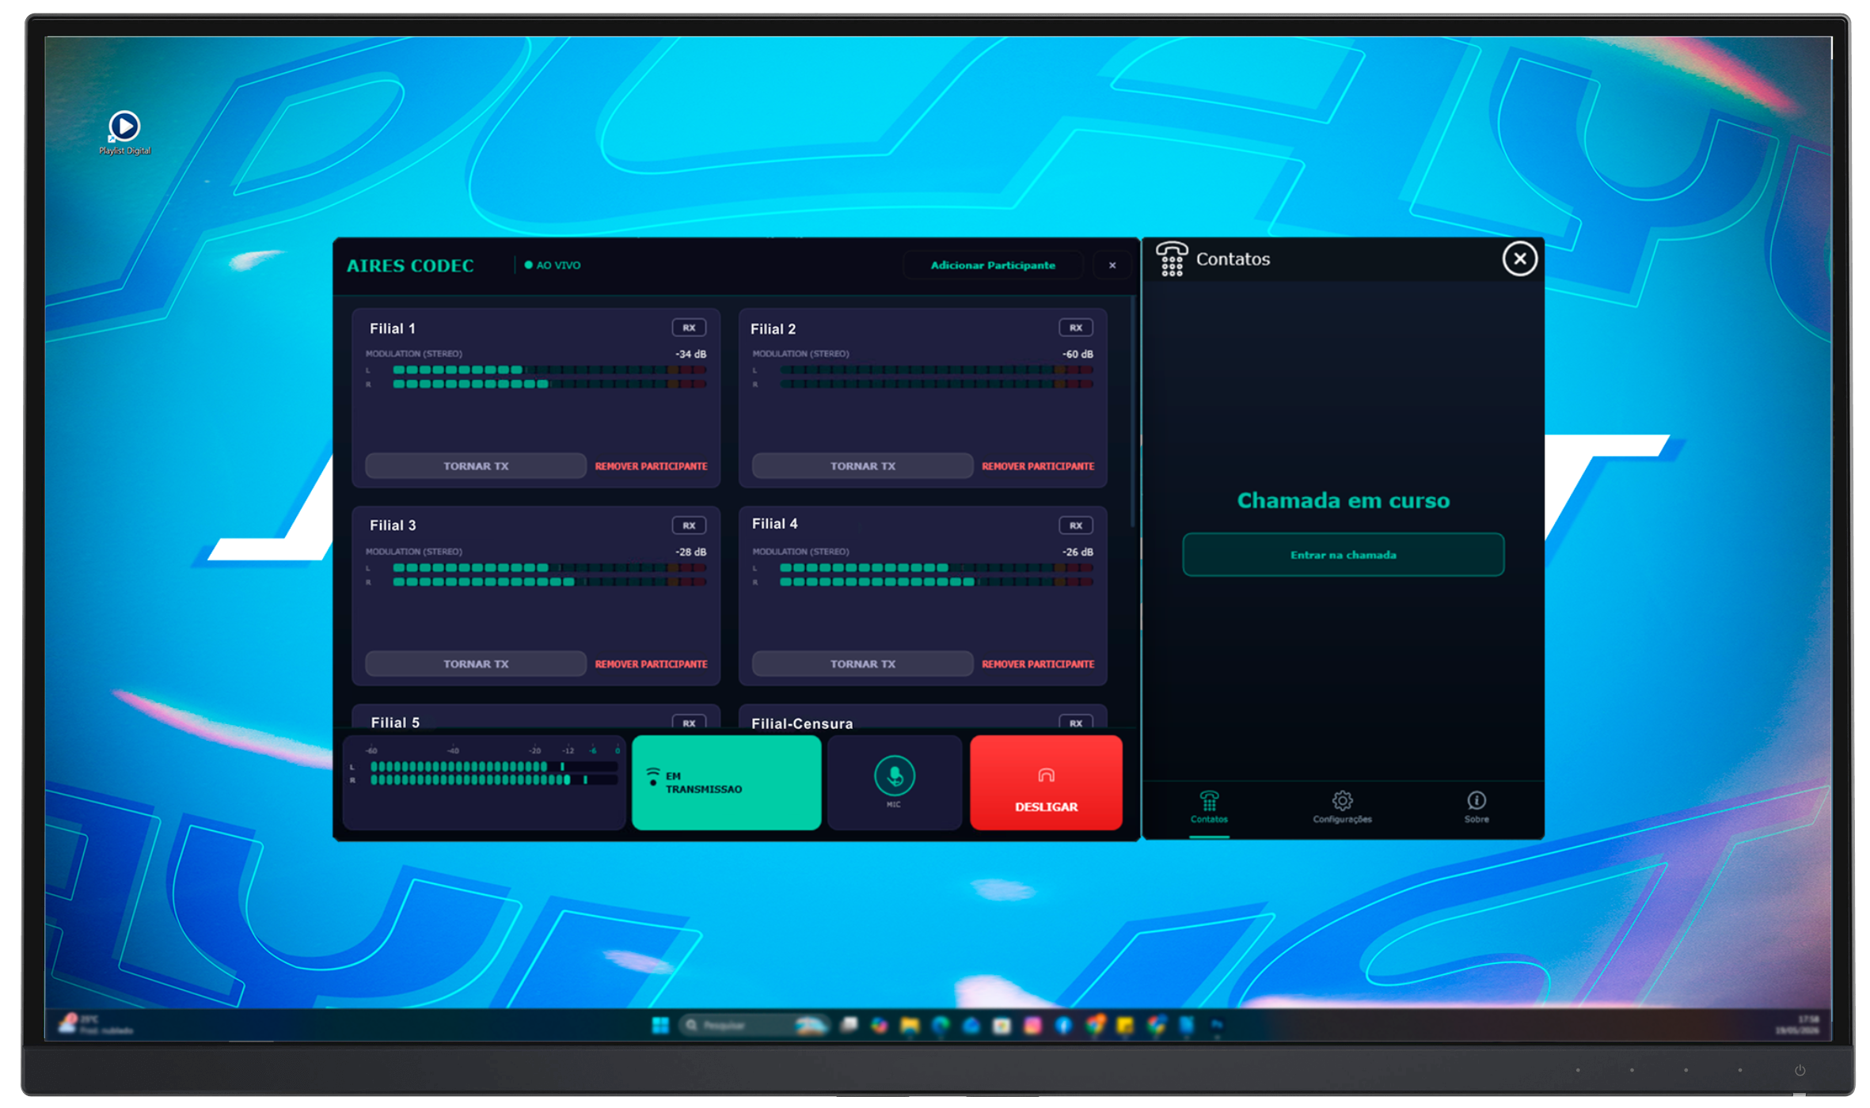
Task: Click the Filial 1 level meter
Action: tap(537, 377)
